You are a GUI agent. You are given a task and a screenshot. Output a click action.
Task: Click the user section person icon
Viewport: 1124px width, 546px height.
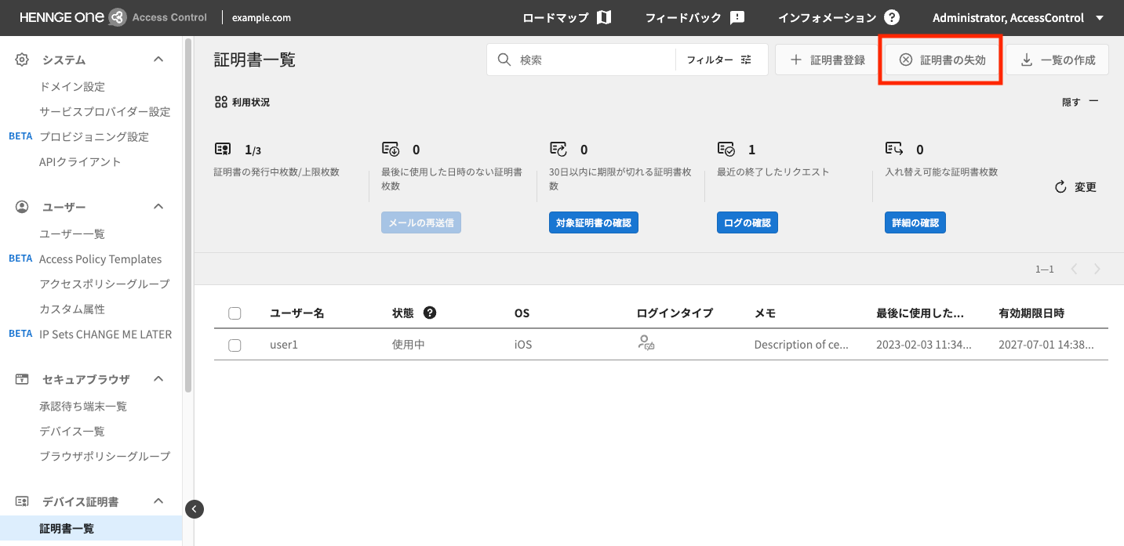22,207
